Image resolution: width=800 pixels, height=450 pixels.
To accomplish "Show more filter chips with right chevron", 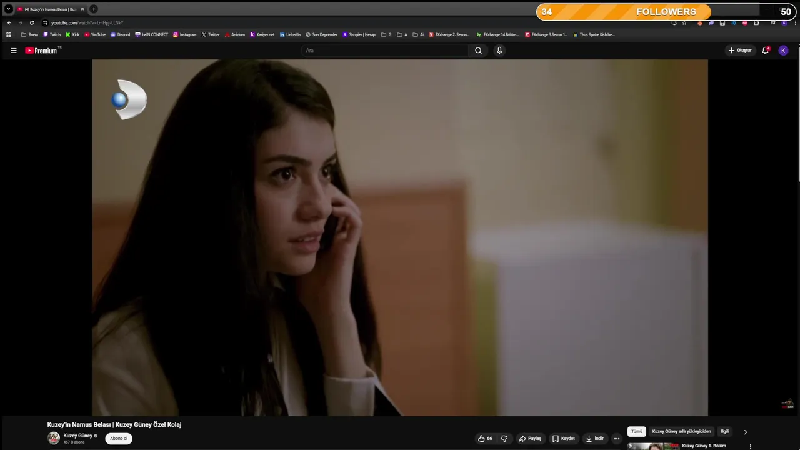I will 745,432.
